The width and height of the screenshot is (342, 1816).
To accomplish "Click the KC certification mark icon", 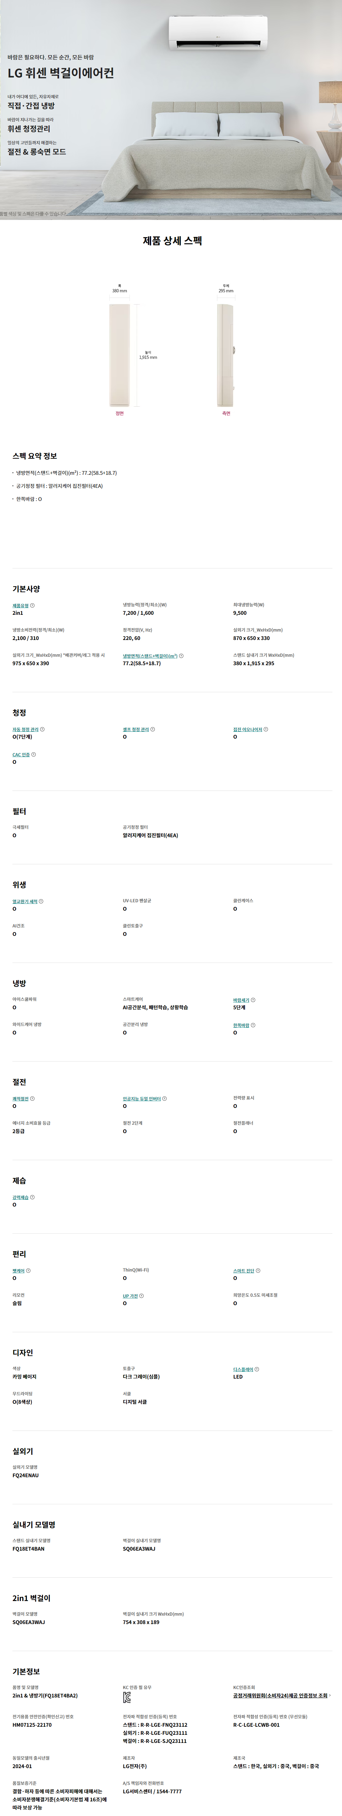I will point(127,1697).
